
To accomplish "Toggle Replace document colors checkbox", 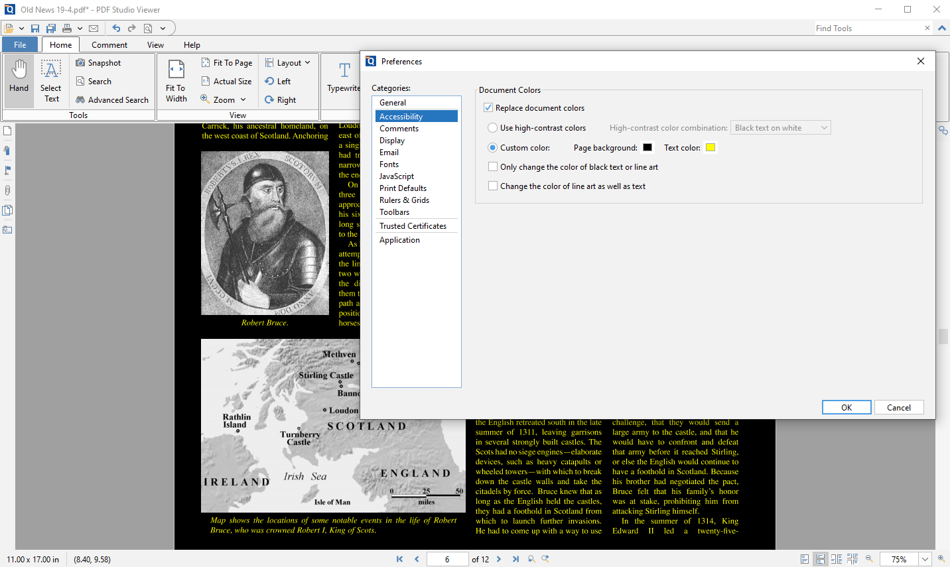I will (x=488, y=107).
